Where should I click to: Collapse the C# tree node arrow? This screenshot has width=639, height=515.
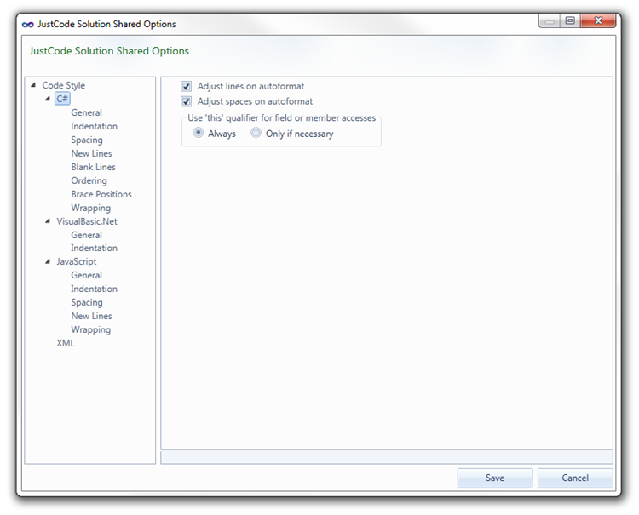click(48, 99)
